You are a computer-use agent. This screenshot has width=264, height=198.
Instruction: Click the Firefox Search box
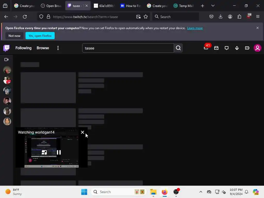[x=176, y=17]
